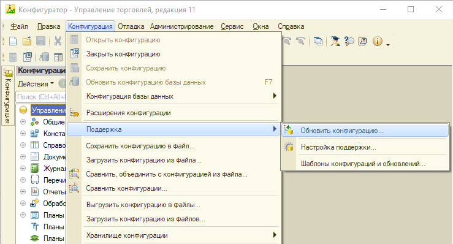Open the Окна menu
Image resolution: width=453 pixels, height=244 pixels.
261,26
